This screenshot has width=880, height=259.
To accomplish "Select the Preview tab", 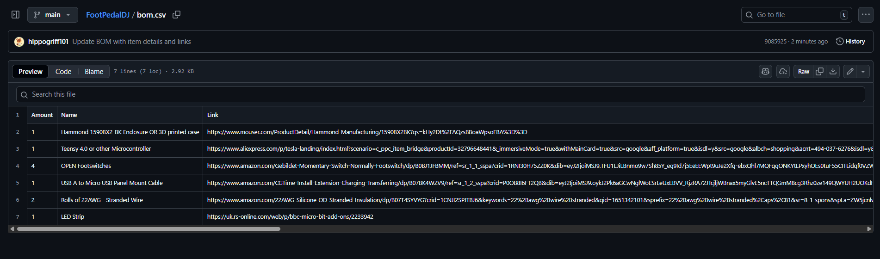I will click(31, 72).
